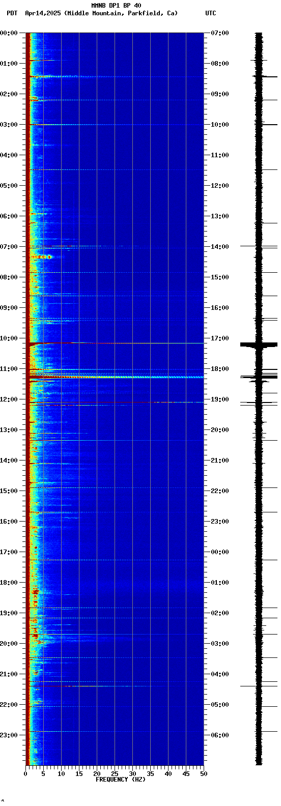
Task: Click the location text Middle Mountain, Parkfield
Action: pyautogui.click(x=113, y=13)
